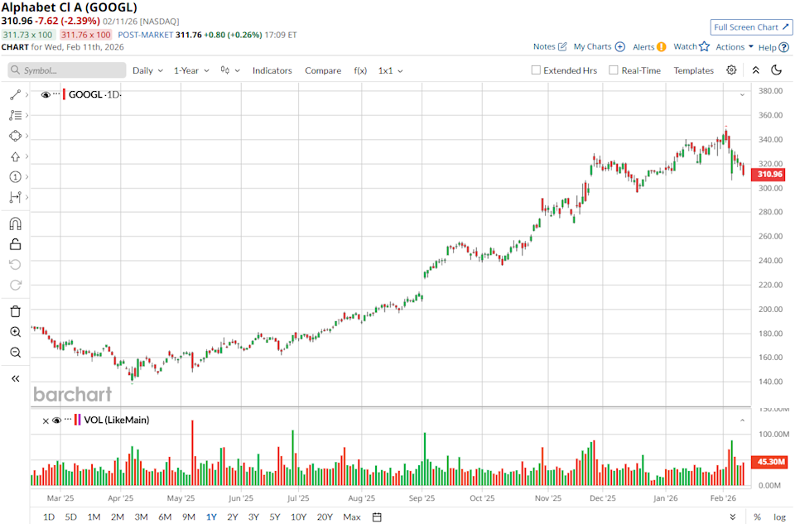Delete drawings using trash icon
The height and width of the screenshot is (524, 795).
pos(15,310)
